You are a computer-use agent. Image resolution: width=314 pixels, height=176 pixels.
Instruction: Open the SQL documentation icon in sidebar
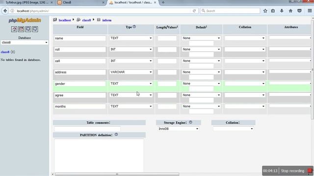[35, 29]
